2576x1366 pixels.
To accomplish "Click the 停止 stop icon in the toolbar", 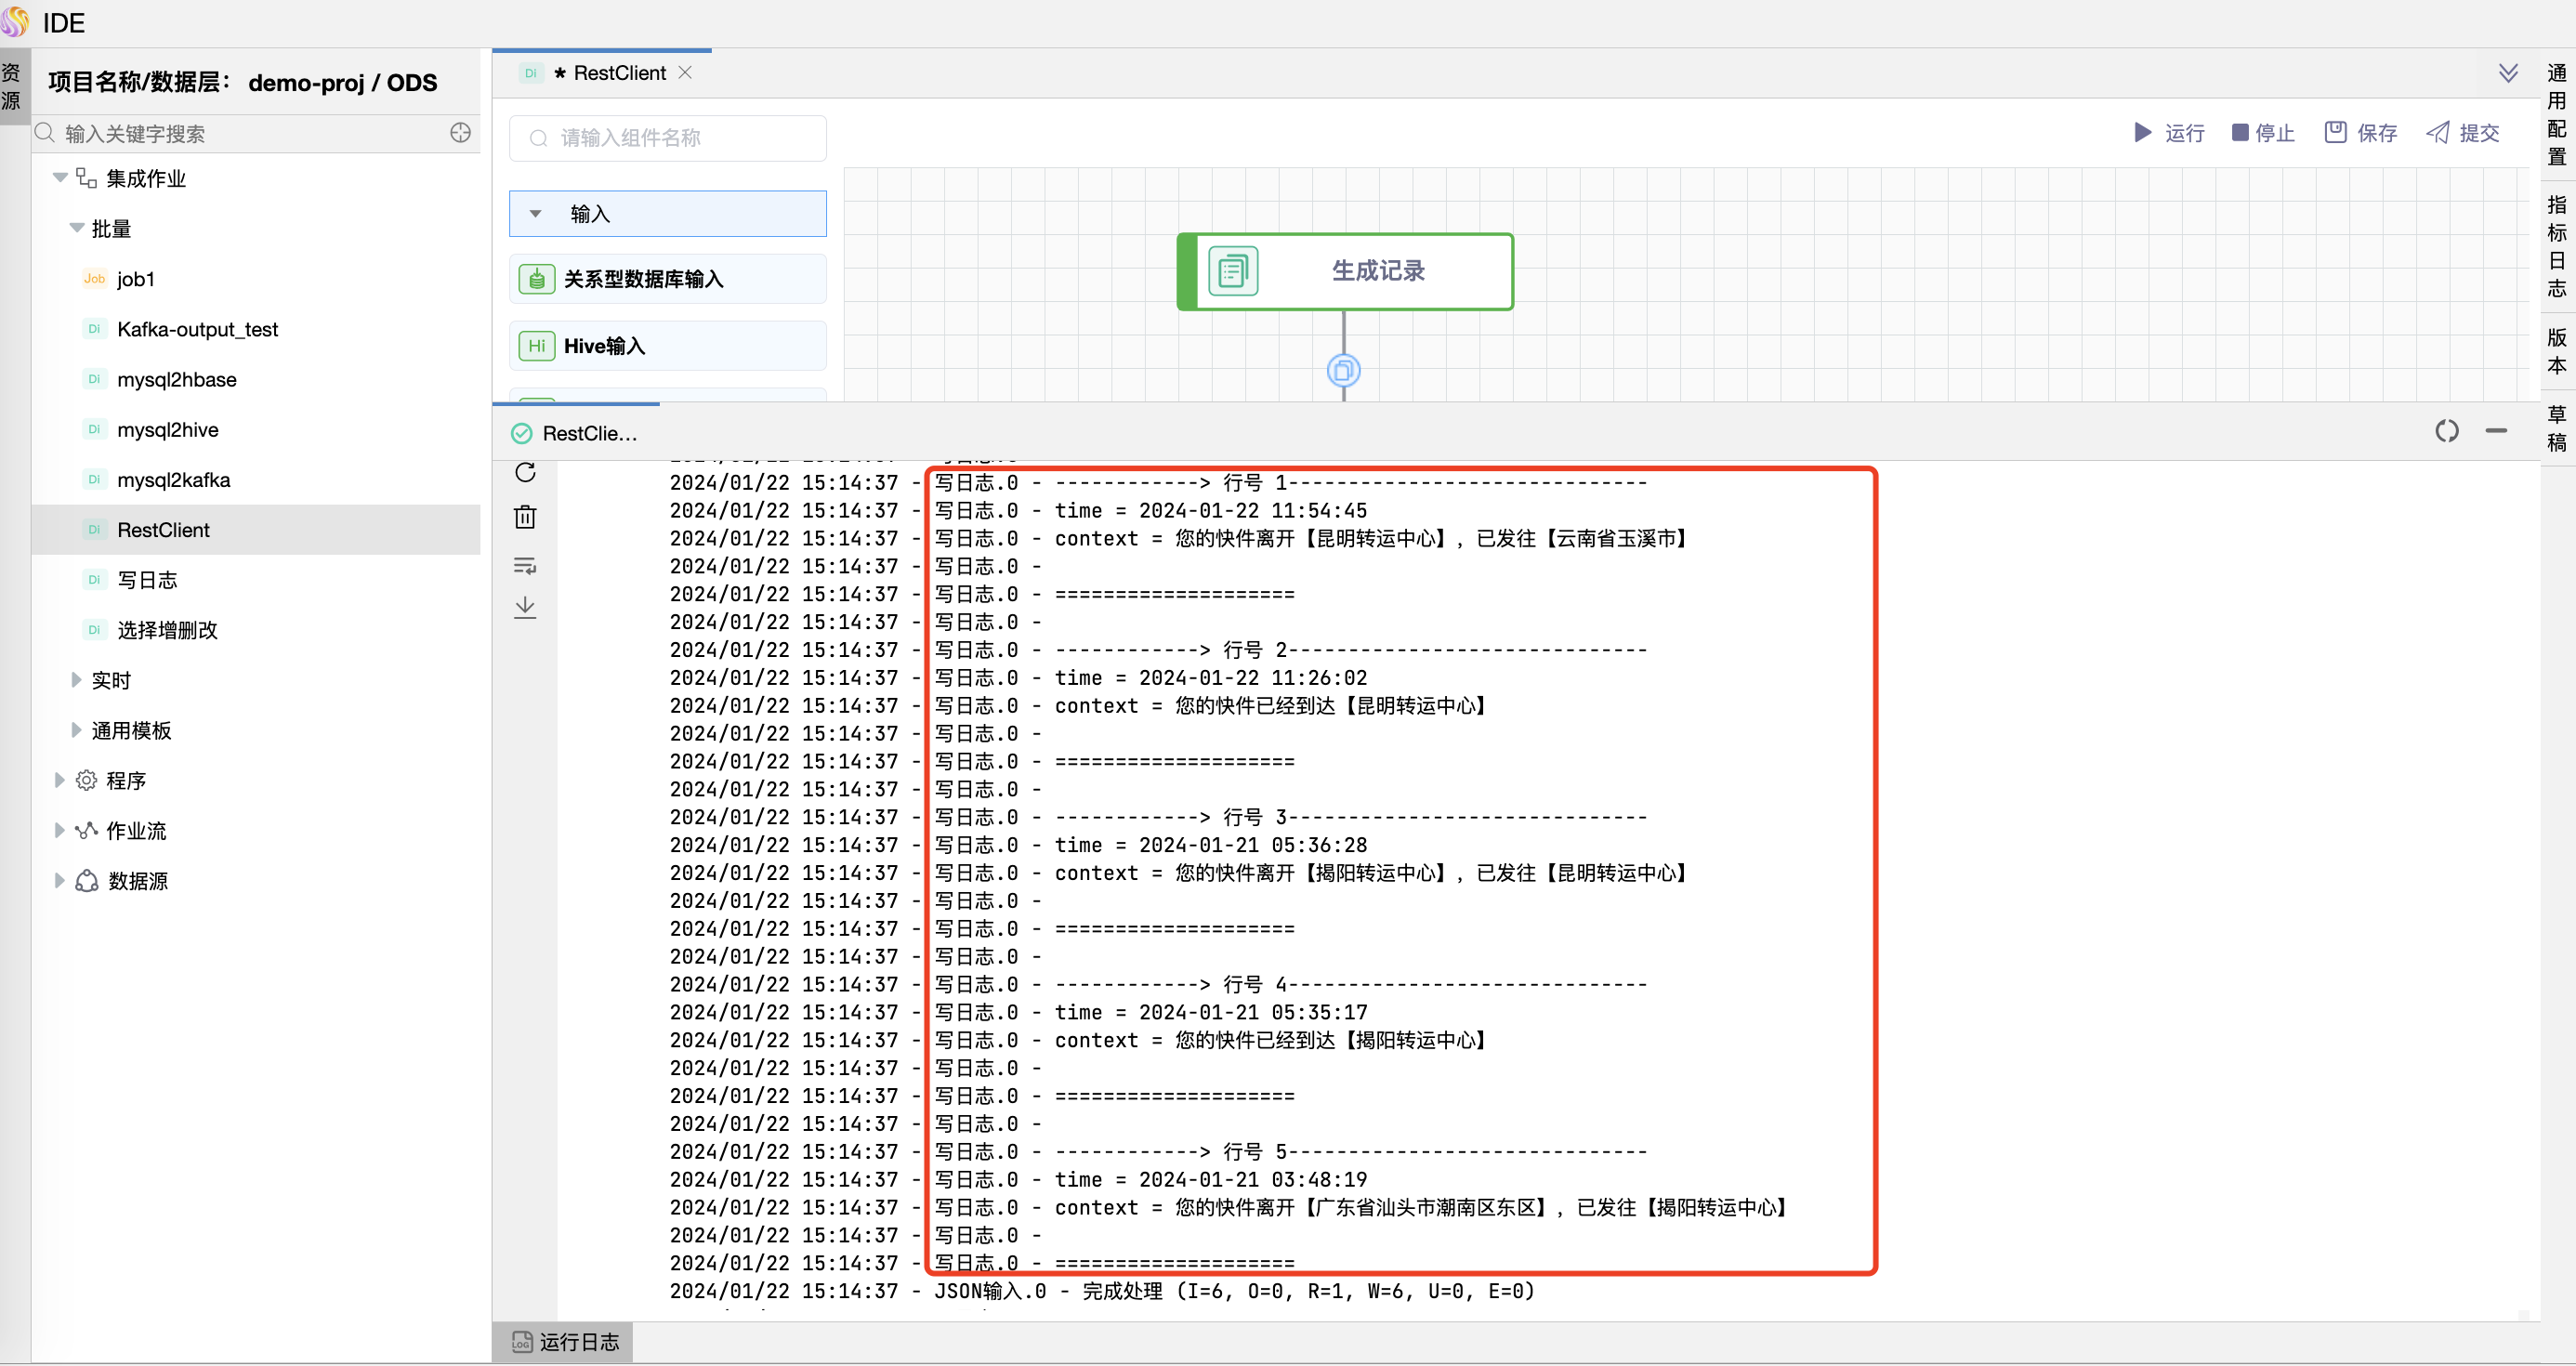I will click(2241, 132).
